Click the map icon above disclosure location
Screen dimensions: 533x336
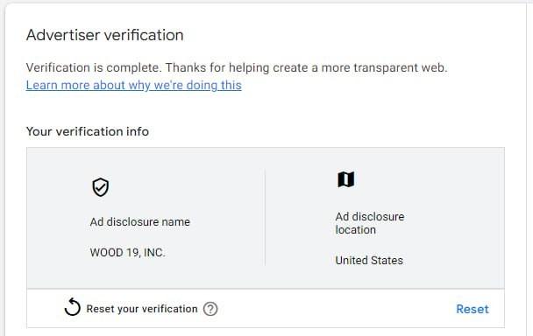tap(345, 179)
